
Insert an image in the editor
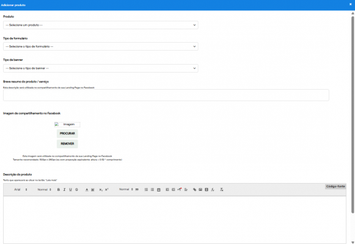(x=200, y=190)
